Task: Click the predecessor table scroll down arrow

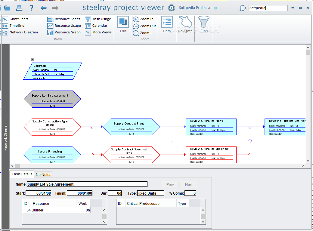Action: 203,222
